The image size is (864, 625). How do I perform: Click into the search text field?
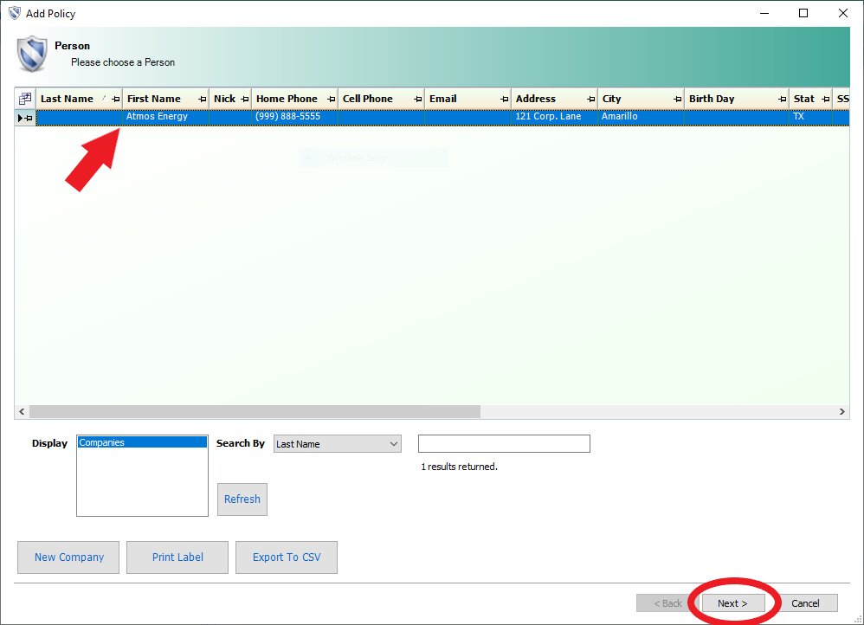click(504, 444)
